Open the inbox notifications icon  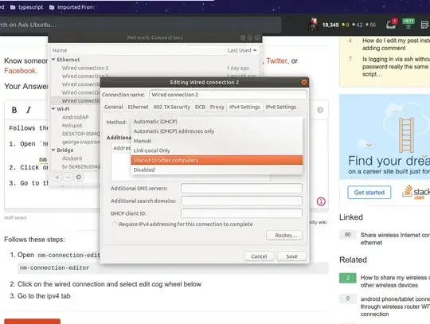pos(391,25)
